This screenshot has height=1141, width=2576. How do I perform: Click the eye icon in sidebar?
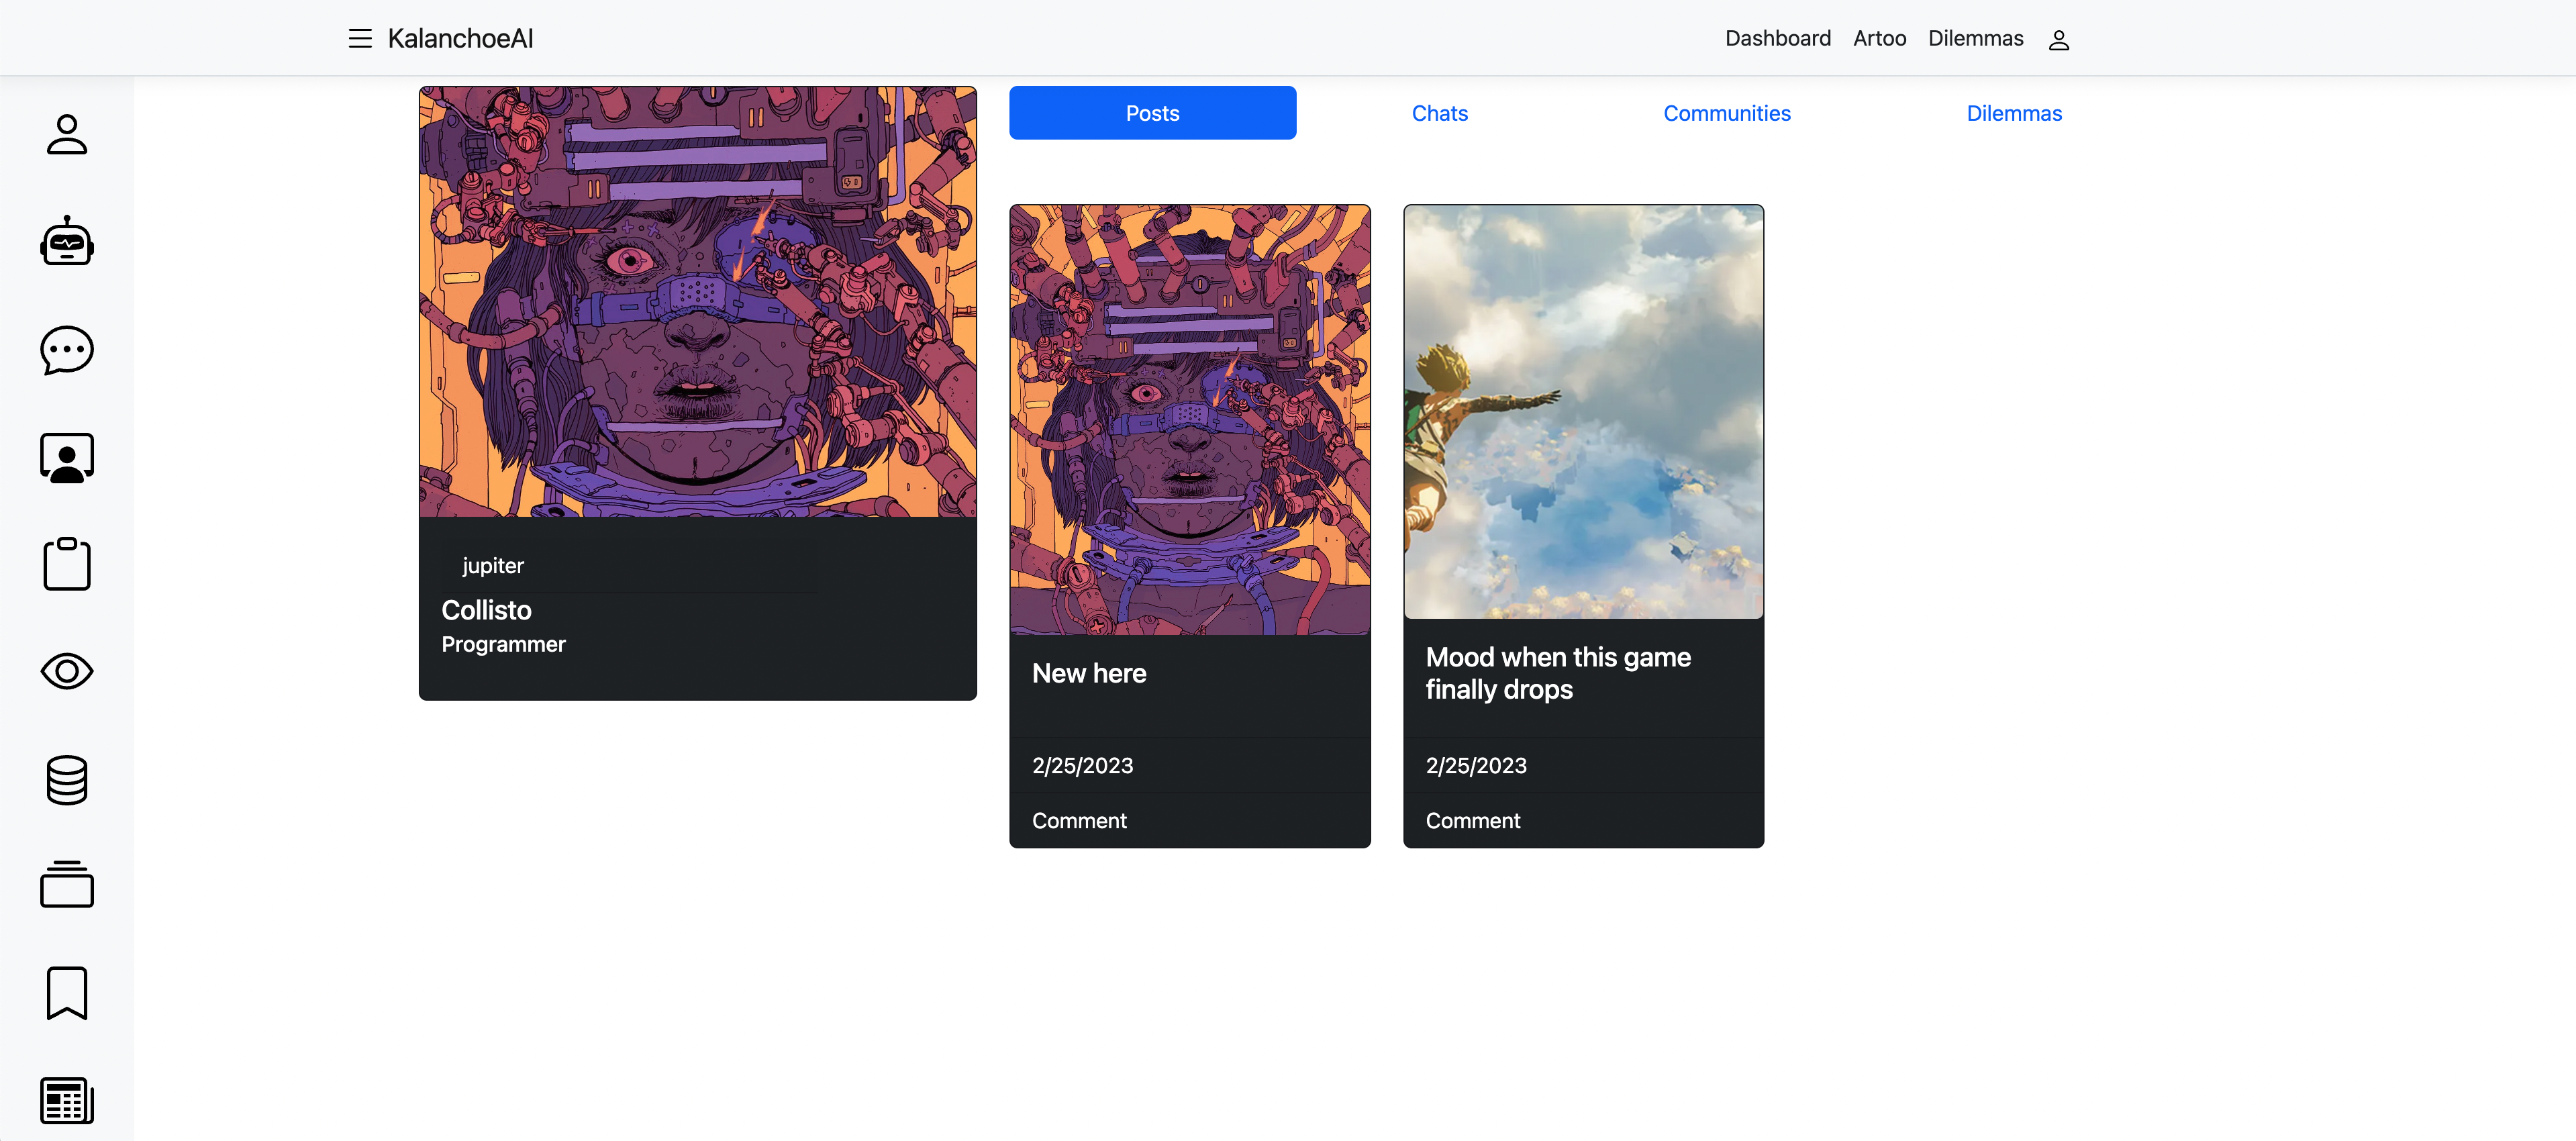pos(67,671)
